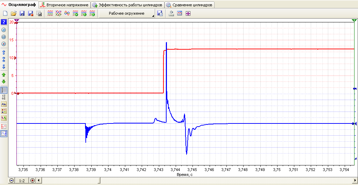Viewport: 358px width, 185px height.
Task: Click the 3,743 time axis label
Action: (159, 170)
